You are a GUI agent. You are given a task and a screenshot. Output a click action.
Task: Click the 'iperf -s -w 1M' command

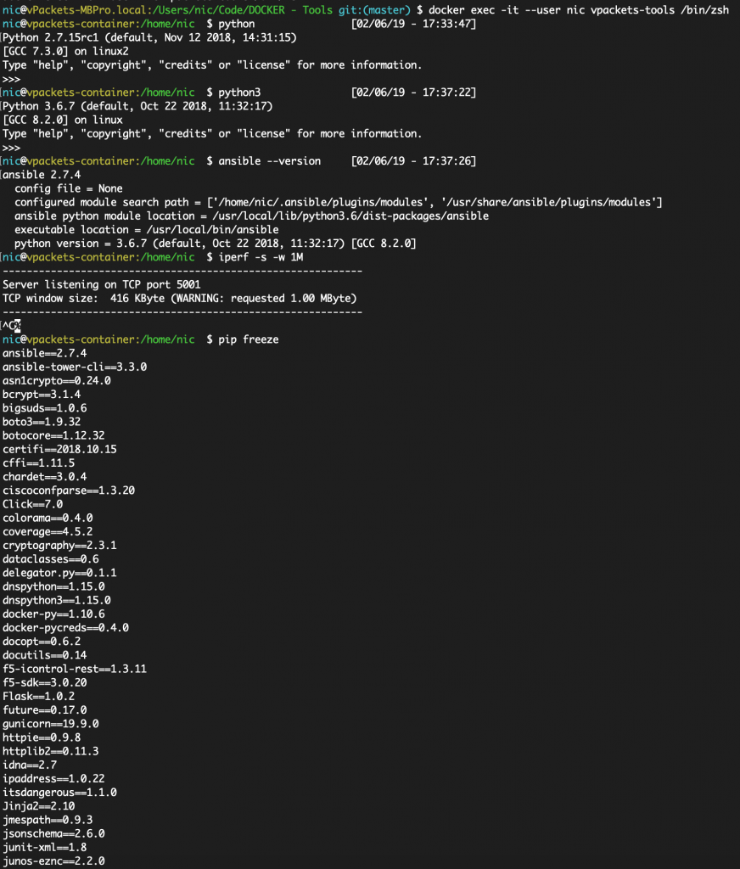[x=261, y=257]
